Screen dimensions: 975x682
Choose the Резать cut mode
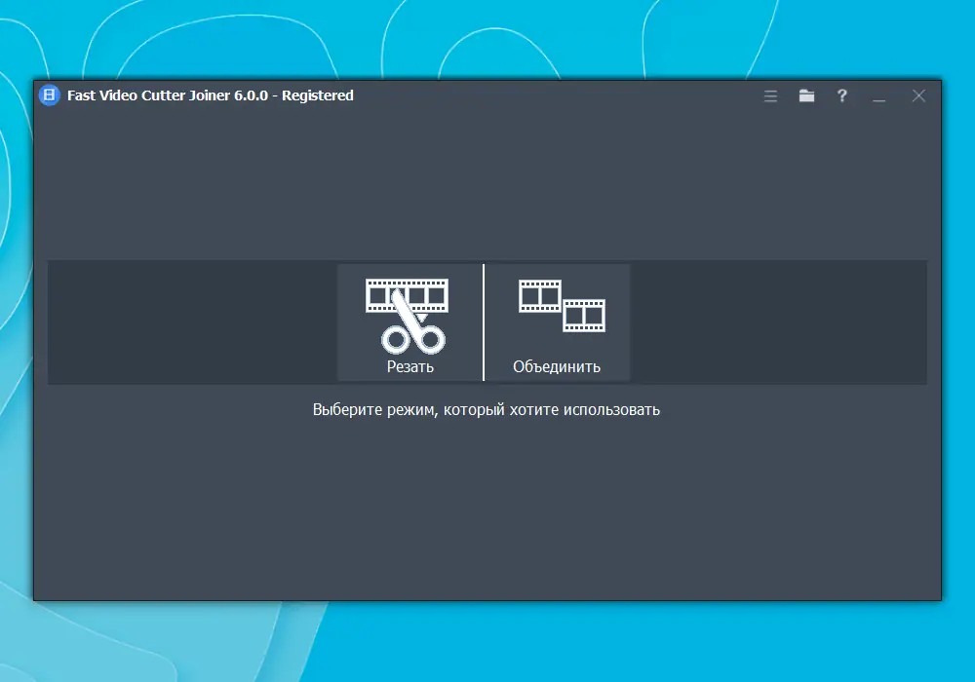[x=409, y=322]
